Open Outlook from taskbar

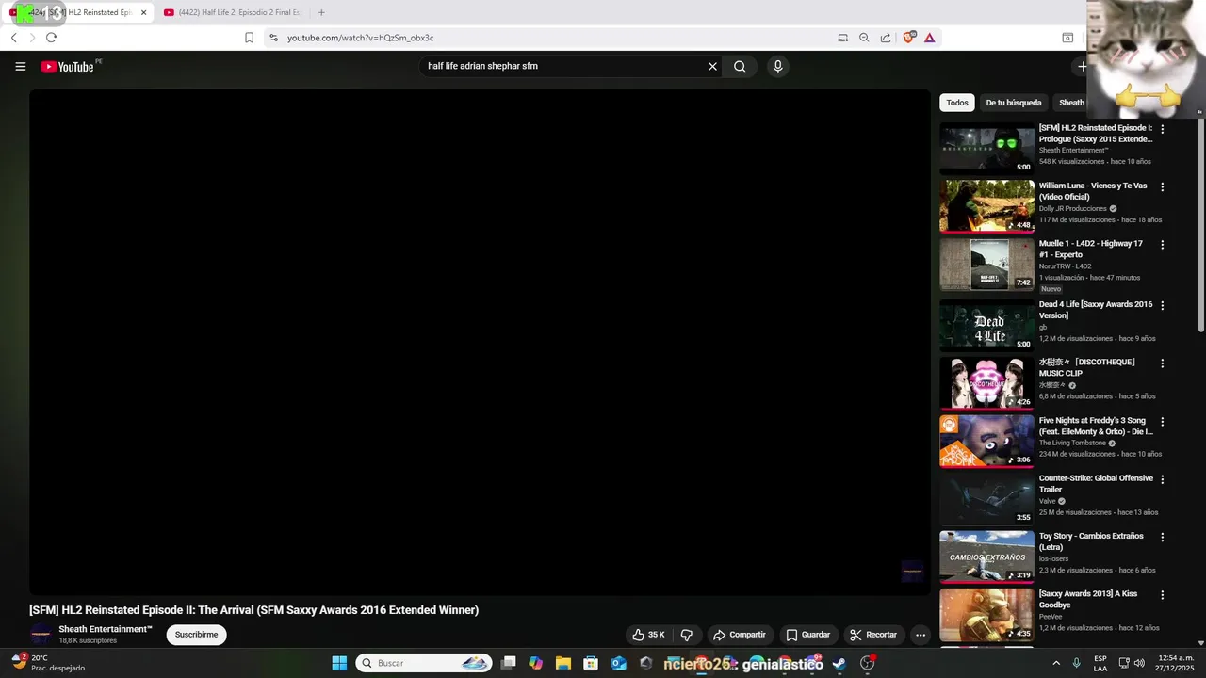click(x=618, y=663)
